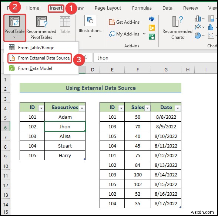The height and width of the screenshot is (216, 218).
Task: Click the cell containing Harry
Action: click(65, 155)
